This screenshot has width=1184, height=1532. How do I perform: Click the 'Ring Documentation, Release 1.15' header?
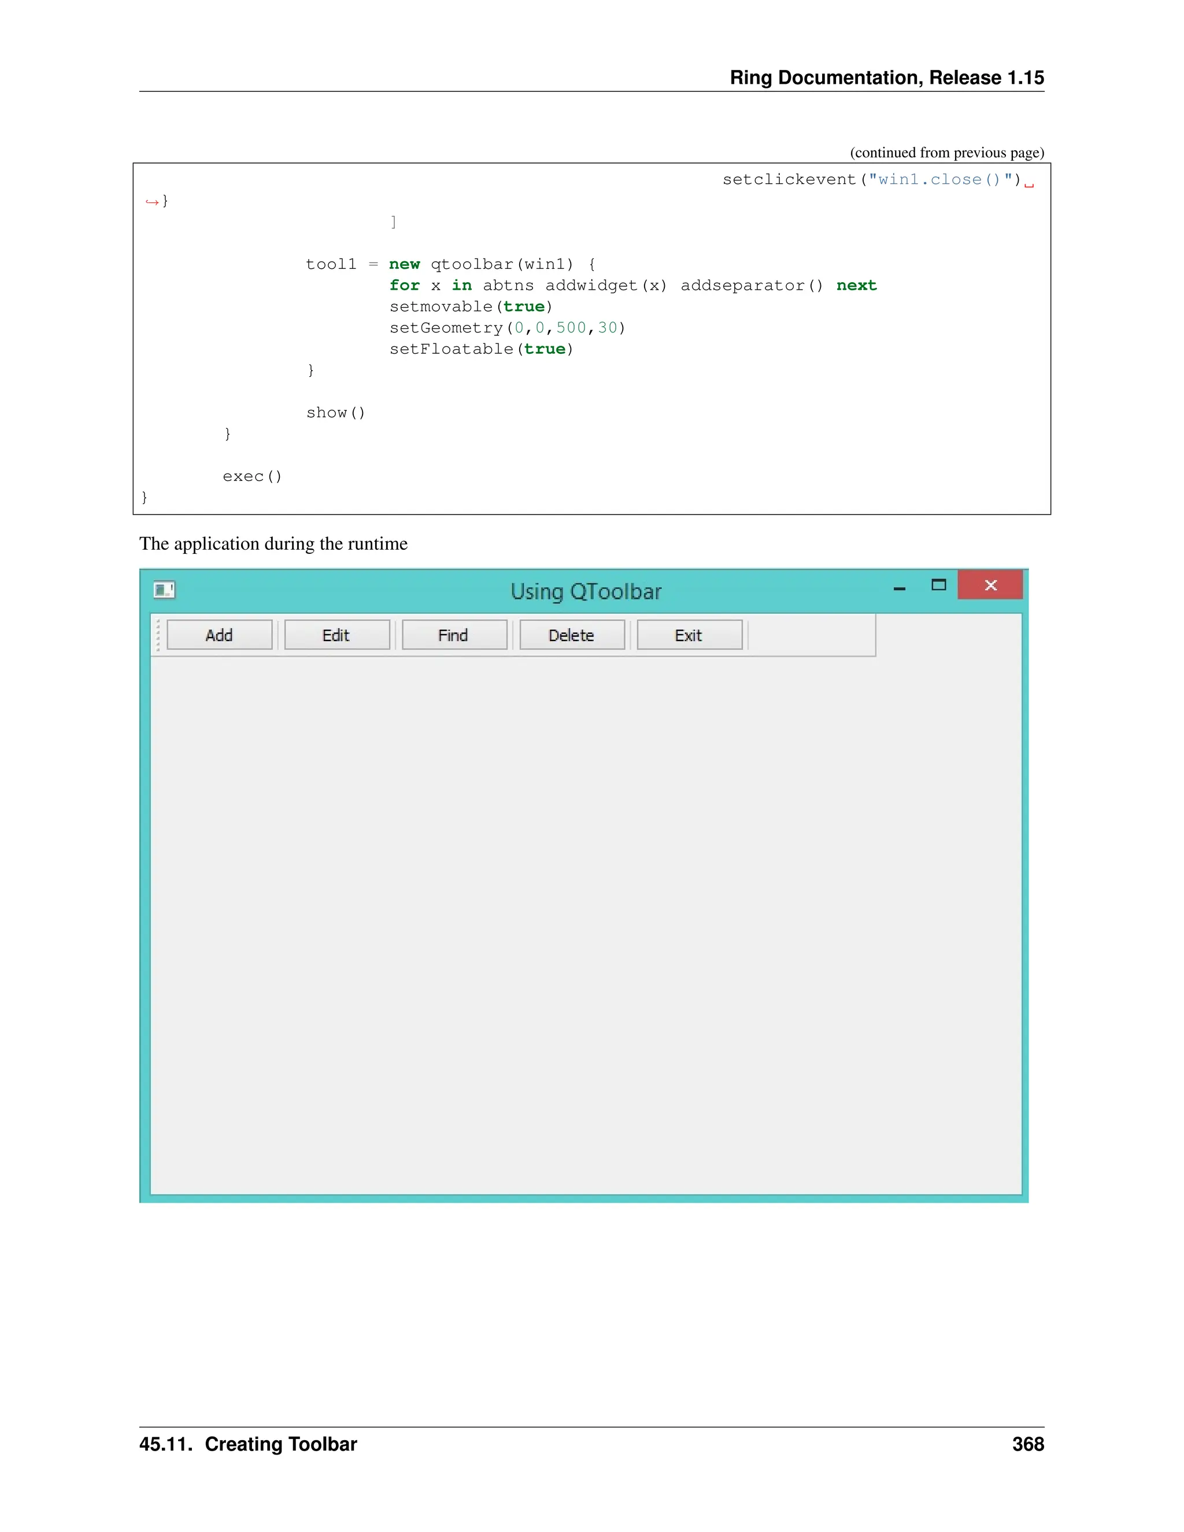tap(887, 77)
